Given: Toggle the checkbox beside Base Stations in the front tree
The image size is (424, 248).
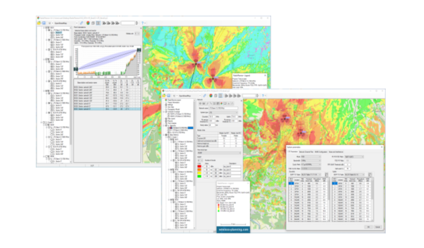Looking at the screenshot, I should (166, 135).
